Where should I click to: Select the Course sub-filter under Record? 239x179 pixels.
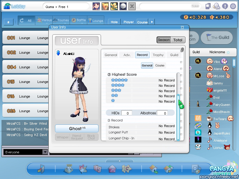tap(160, 65)
